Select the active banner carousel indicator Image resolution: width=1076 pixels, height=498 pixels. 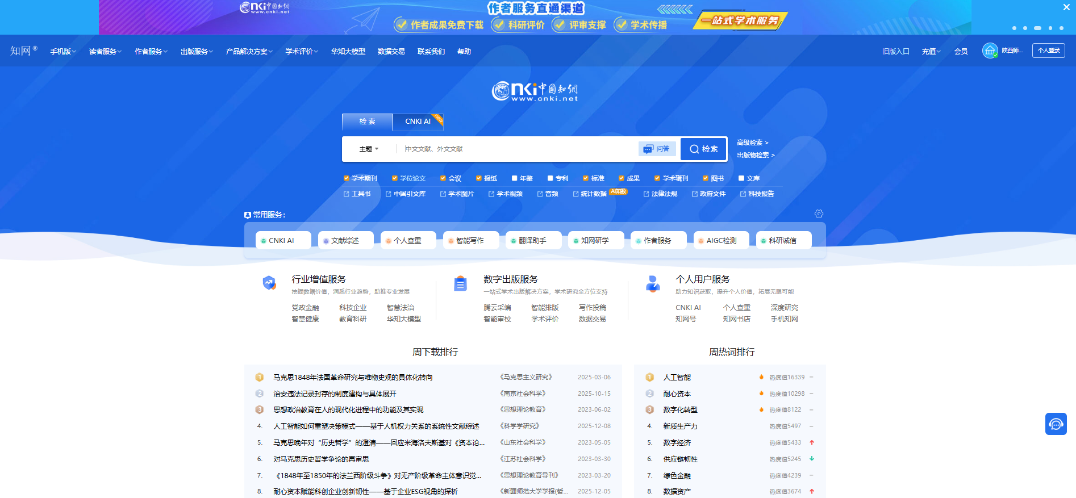(1037, 28)
